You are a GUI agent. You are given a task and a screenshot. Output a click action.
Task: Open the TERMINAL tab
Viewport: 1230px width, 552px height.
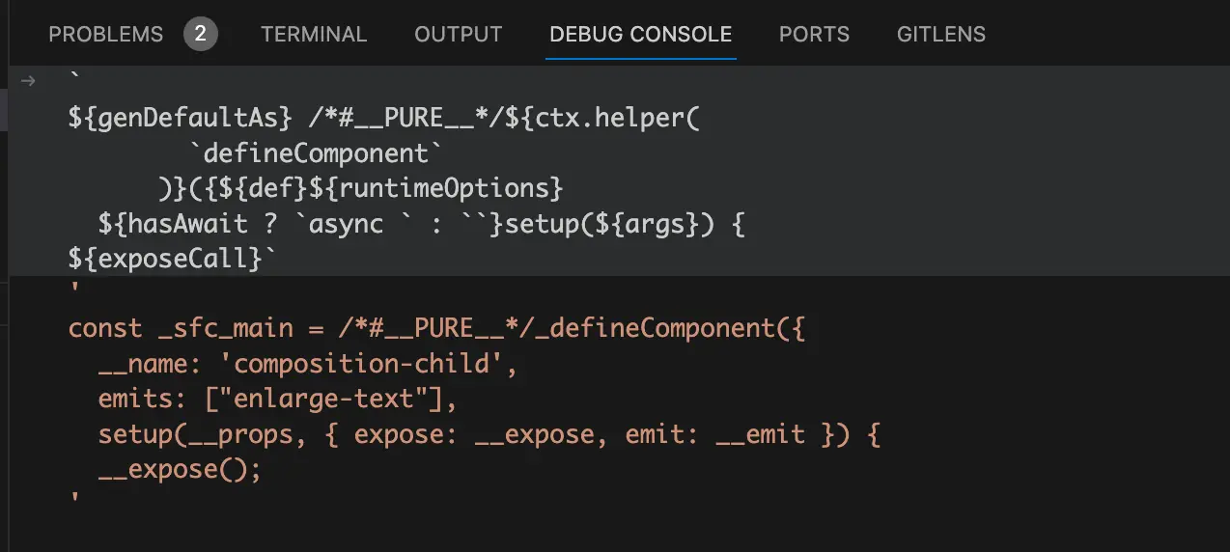(314, 35)
